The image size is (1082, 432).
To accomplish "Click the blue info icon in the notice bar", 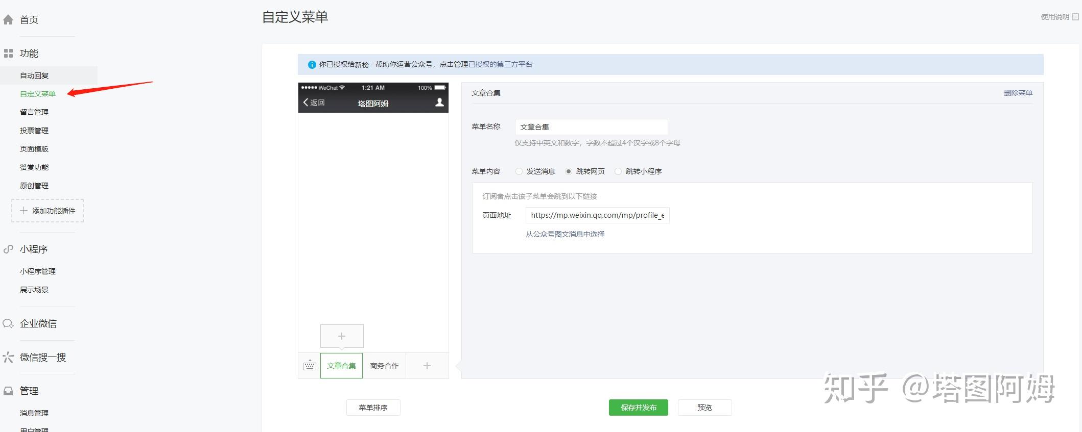I will pos(312,65).
